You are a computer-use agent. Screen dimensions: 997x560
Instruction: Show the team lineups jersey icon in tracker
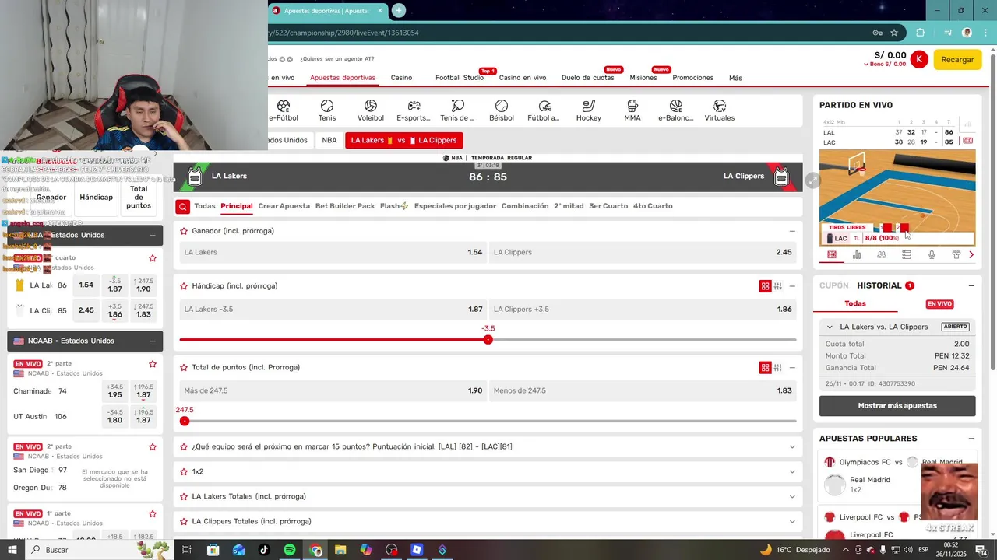point(956,254)
